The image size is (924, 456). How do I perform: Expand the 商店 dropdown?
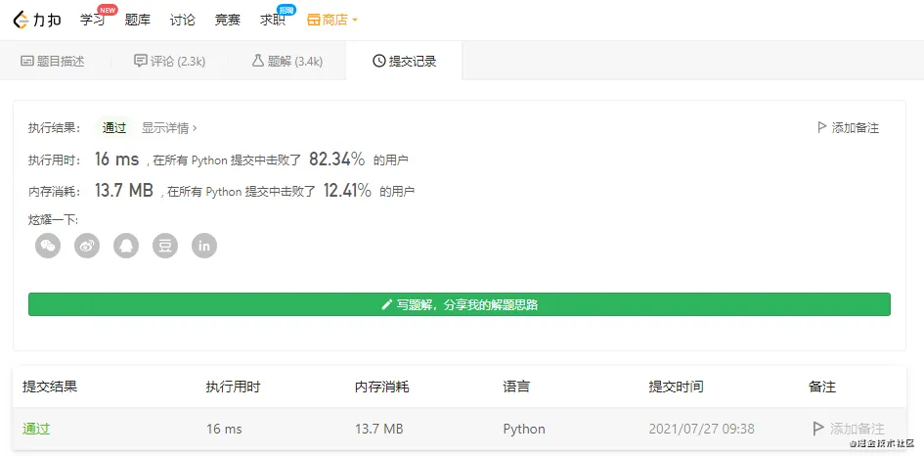coord(333,20)
